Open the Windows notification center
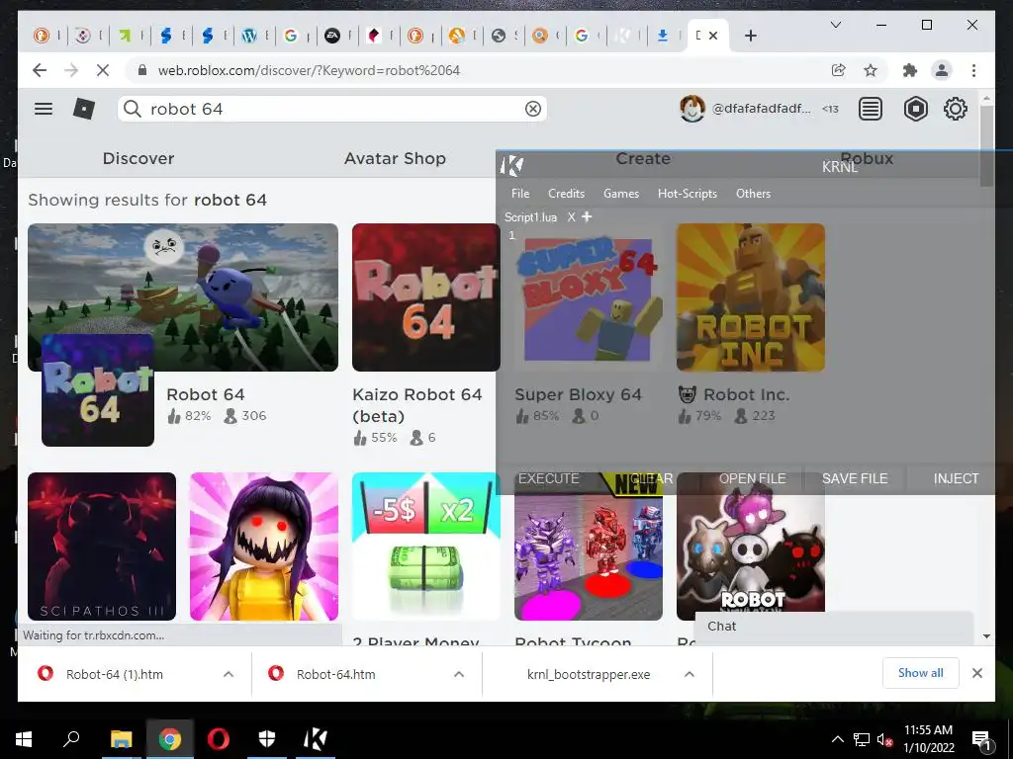The width and height of the screenshot is (1013, 759). pyautogui.click(x=981, y=739)
